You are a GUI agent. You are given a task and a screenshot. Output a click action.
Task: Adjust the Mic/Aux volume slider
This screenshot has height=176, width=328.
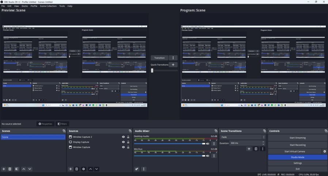[169, 156]
